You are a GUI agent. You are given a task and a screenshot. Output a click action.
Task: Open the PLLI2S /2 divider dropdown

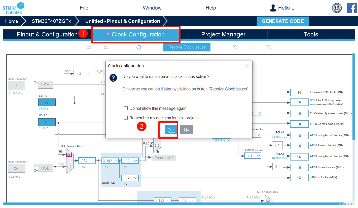click(x=187, y=200)
